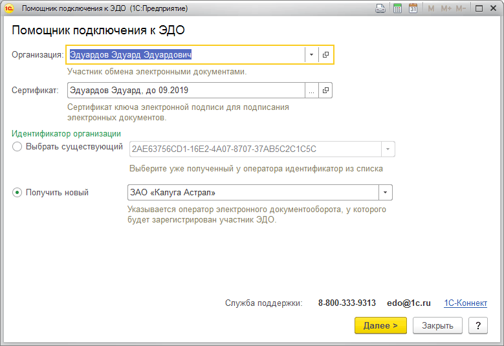Click the print icon in the title bar
Viewport: 504px width, 346px height.
[380, 8]
